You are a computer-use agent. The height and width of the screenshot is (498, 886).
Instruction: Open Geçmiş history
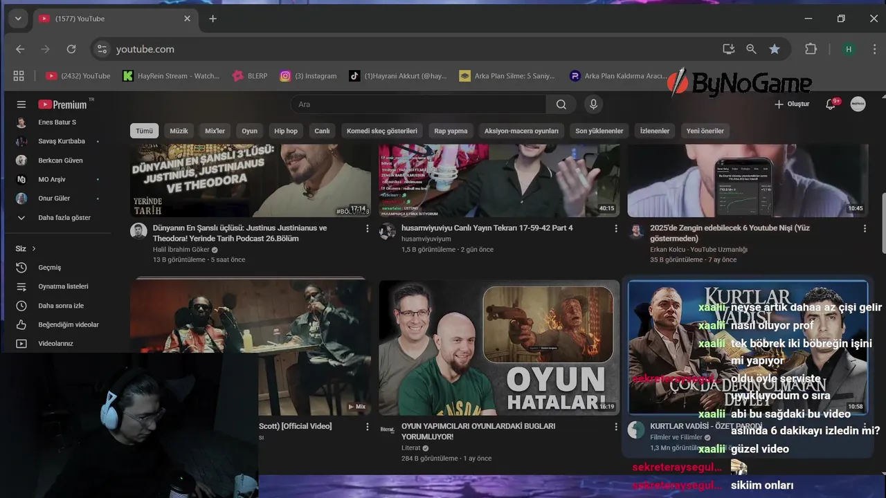pyautogui.click(x=49, y=268)
